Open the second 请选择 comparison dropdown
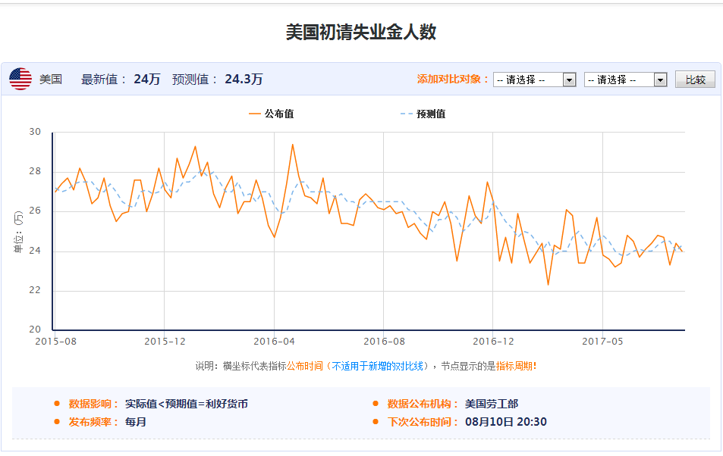The image size is (723, 456). click(625, 80)
